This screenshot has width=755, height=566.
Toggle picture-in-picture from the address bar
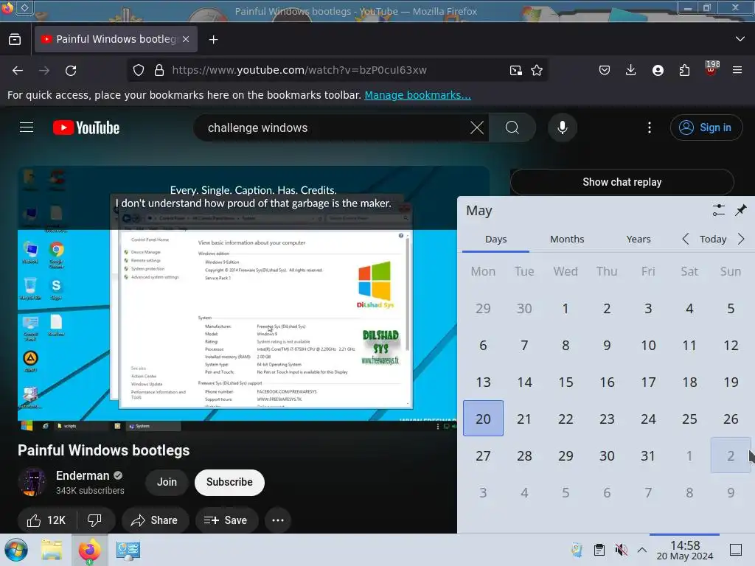point(515,70)
